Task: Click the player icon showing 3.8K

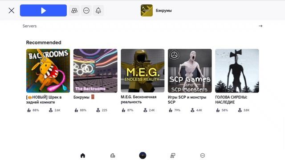Action: pyautogui.click(x=240, y=110)
